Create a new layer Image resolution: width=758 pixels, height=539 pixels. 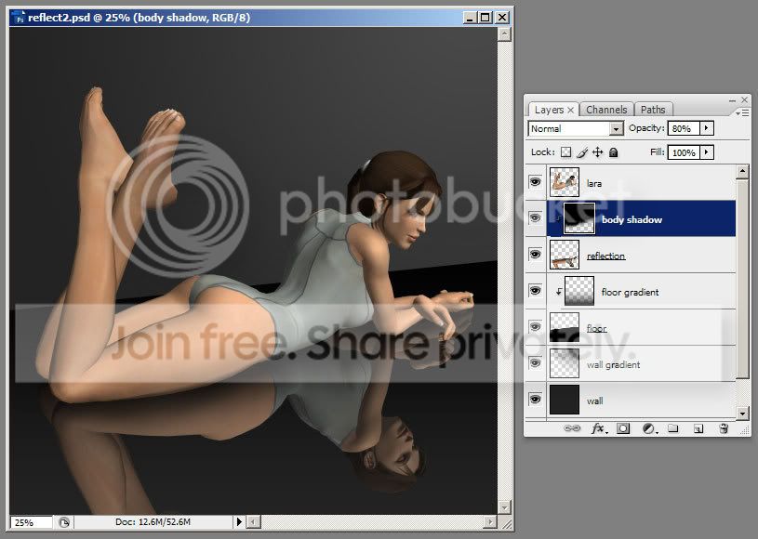point(698,428)
